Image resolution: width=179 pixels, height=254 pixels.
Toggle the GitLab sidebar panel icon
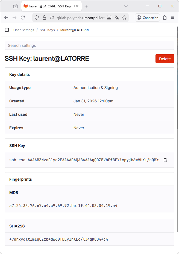click(7, 30)
